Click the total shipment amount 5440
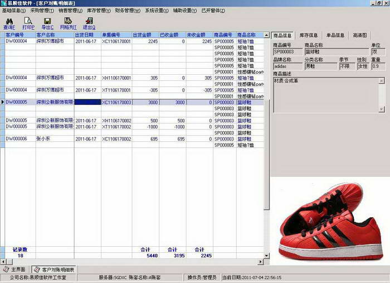Viewport: 390px width, 283px height. [x=152, y=256]
